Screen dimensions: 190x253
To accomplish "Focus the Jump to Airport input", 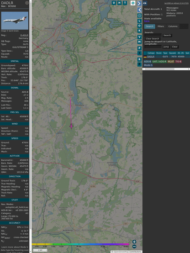I will [x=153, y=47].
